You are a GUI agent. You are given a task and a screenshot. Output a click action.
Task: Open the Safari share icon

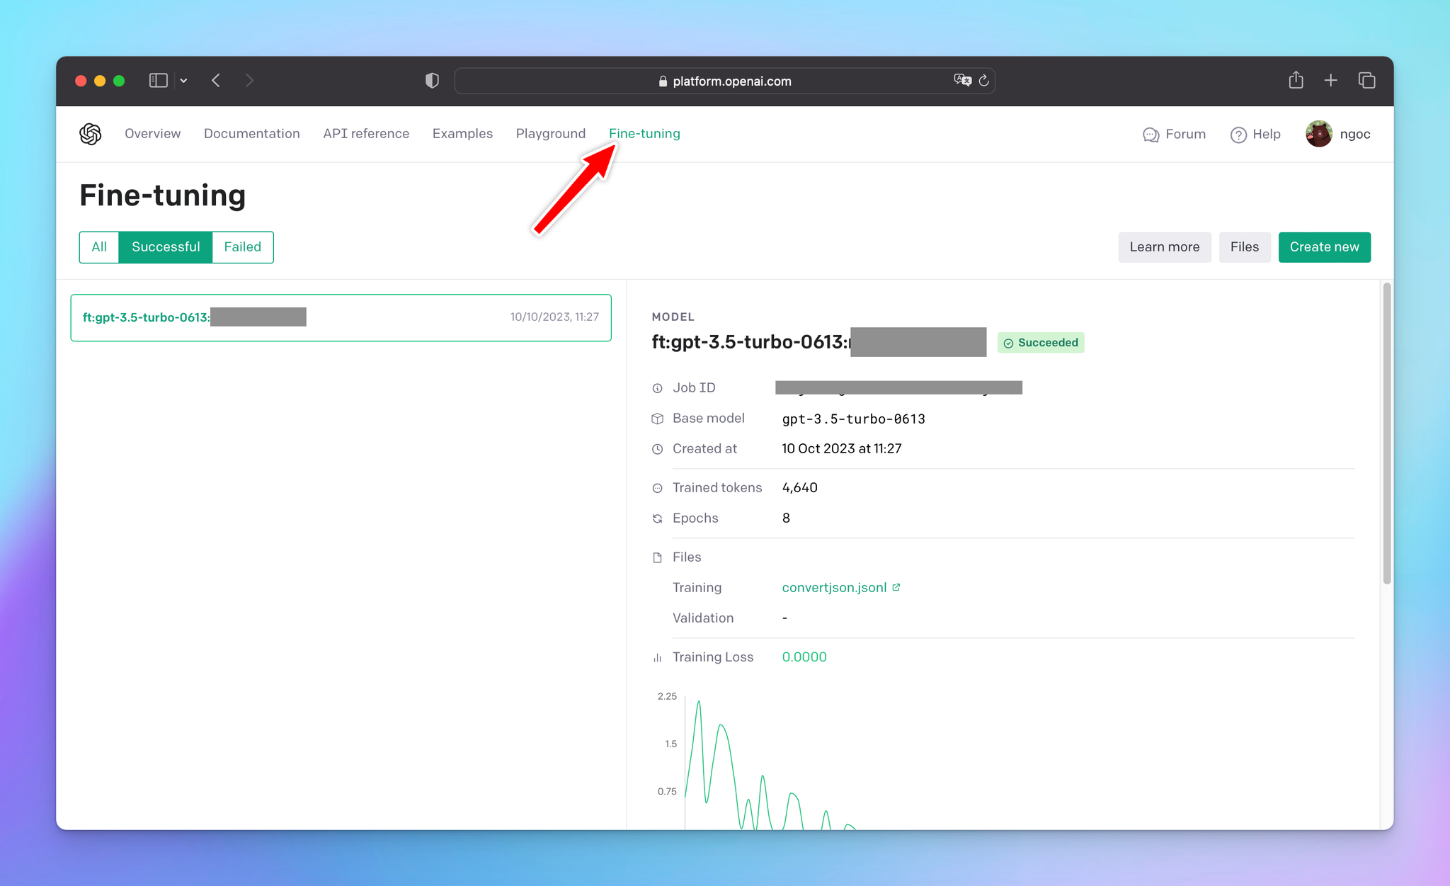(x=1296, y=80)
